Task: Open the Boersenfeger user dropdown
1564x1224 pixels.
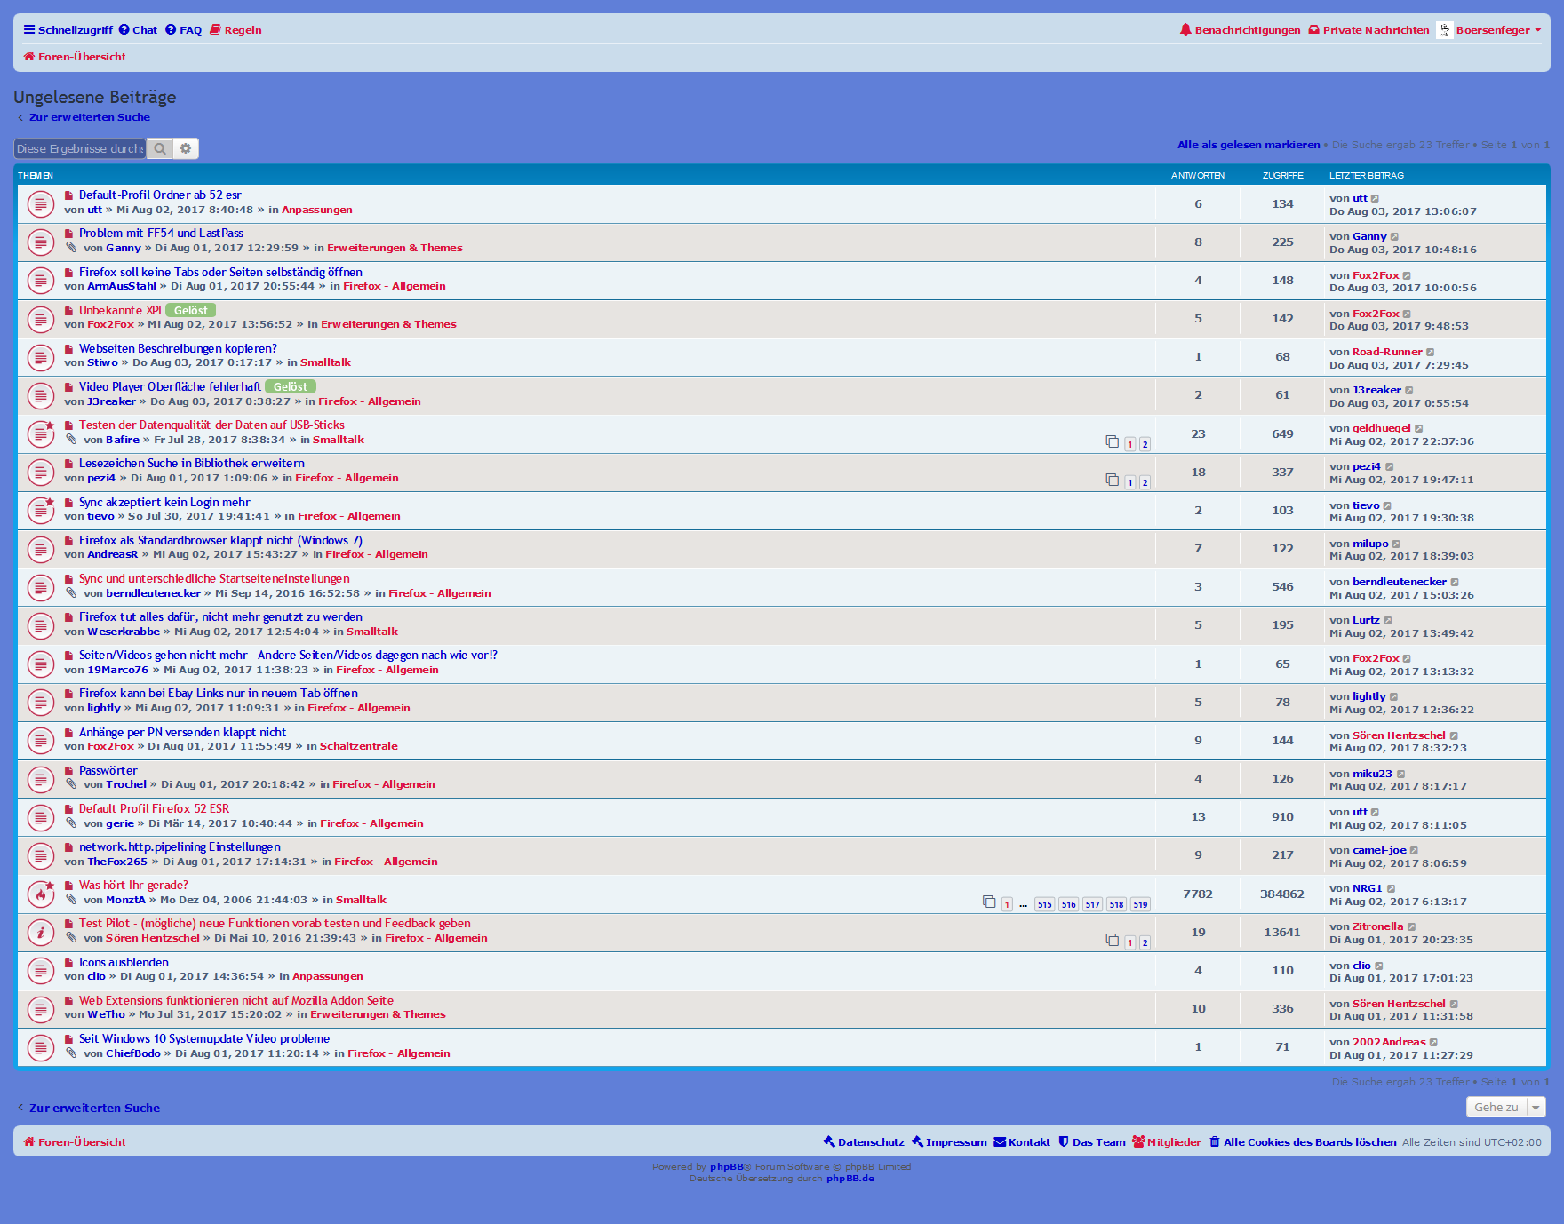Action: point(1497,30)
